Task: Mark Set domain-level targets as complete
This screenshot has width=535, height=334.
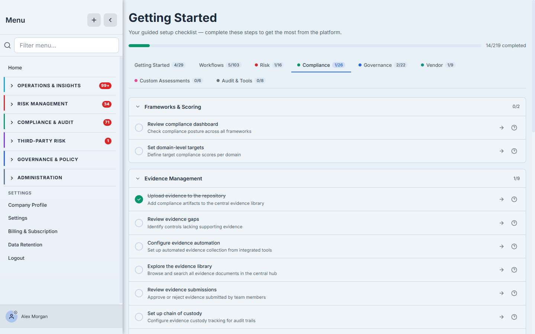Action: [139, 151]
